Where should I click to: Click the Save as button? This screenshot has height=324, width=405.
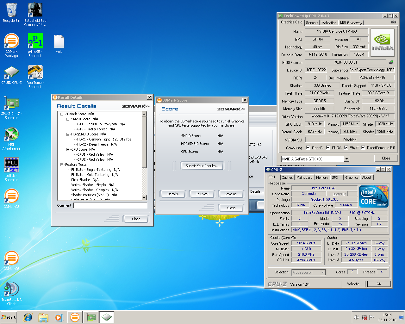pyautogui.click(x=232, y=194)
